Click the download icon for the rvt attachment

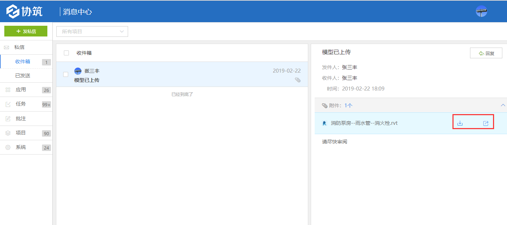(x=460, y=123)
